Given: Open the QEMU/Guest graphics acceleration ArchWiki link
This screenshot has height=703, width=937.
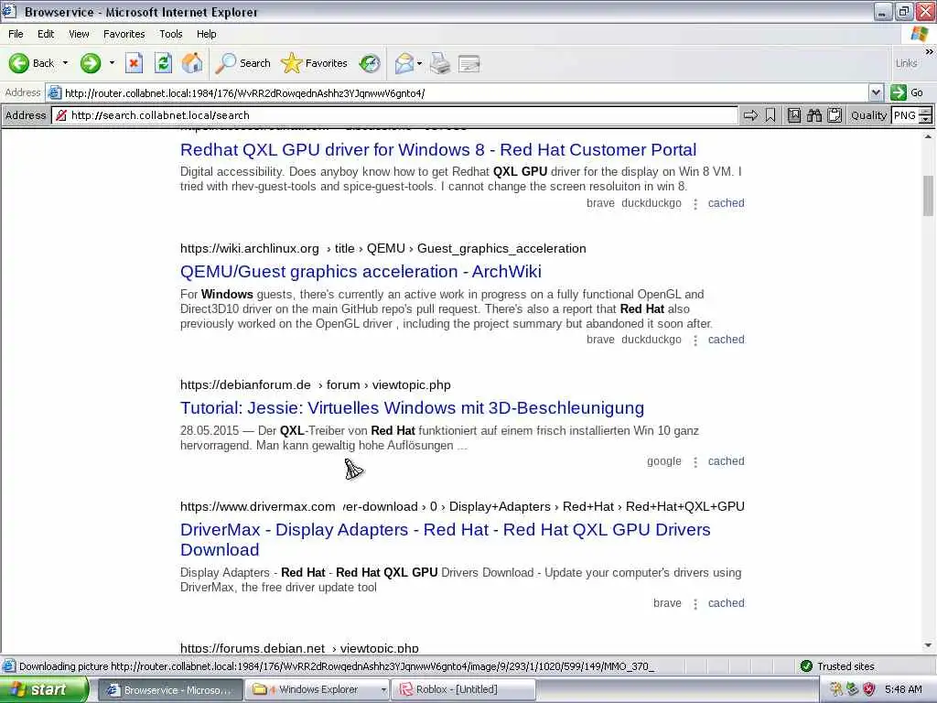Looking at the screenshot, I should [361, 271].
